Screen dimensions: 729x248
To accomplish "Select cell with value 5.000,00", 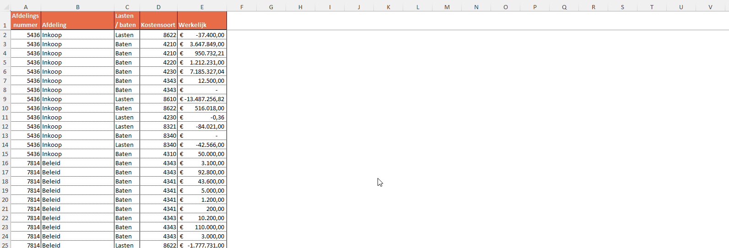I will (202, 190).
